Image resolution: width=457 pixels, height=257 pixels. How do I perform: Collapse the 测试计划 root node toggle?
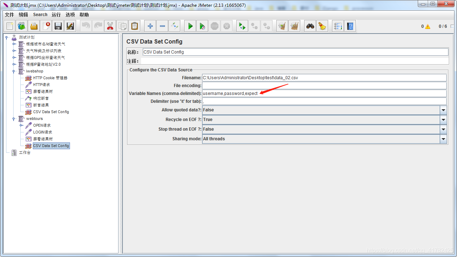tap(7, 37)
